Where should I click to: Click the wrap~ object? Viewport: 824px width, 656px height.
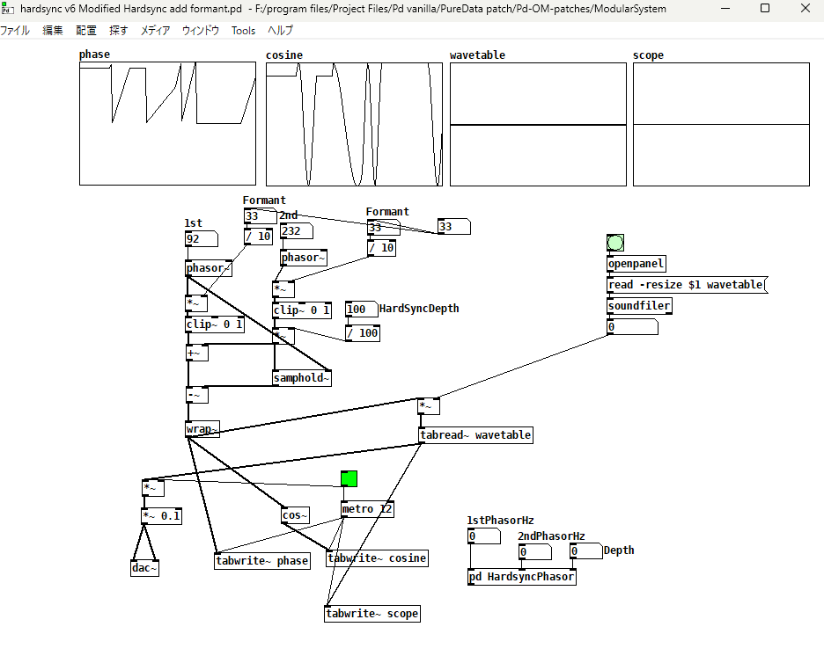coord(202,429)
